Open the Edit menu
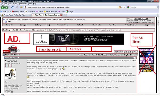Viewport: 160px width, 96px height. [6, 4]
